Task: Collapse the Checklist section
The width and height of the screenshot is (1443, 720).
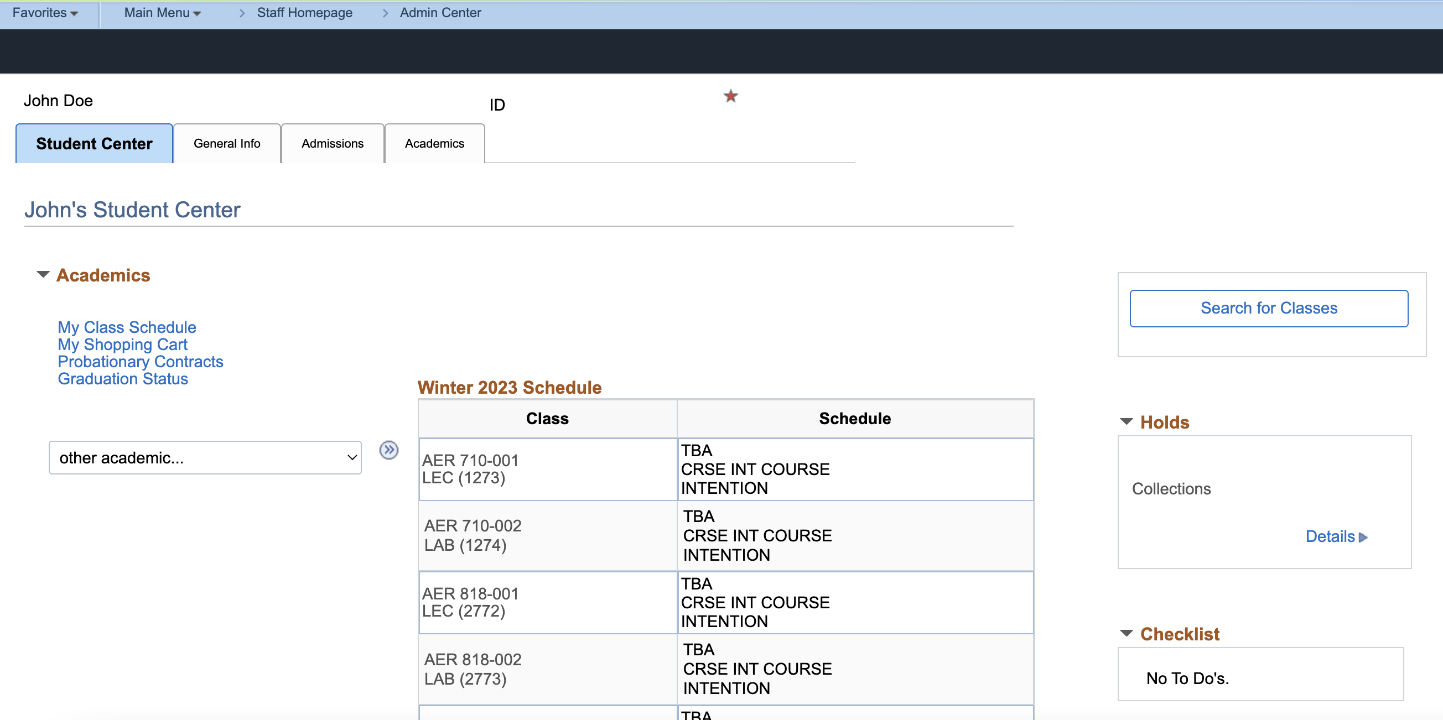Action: click(x=1126, y=633)
